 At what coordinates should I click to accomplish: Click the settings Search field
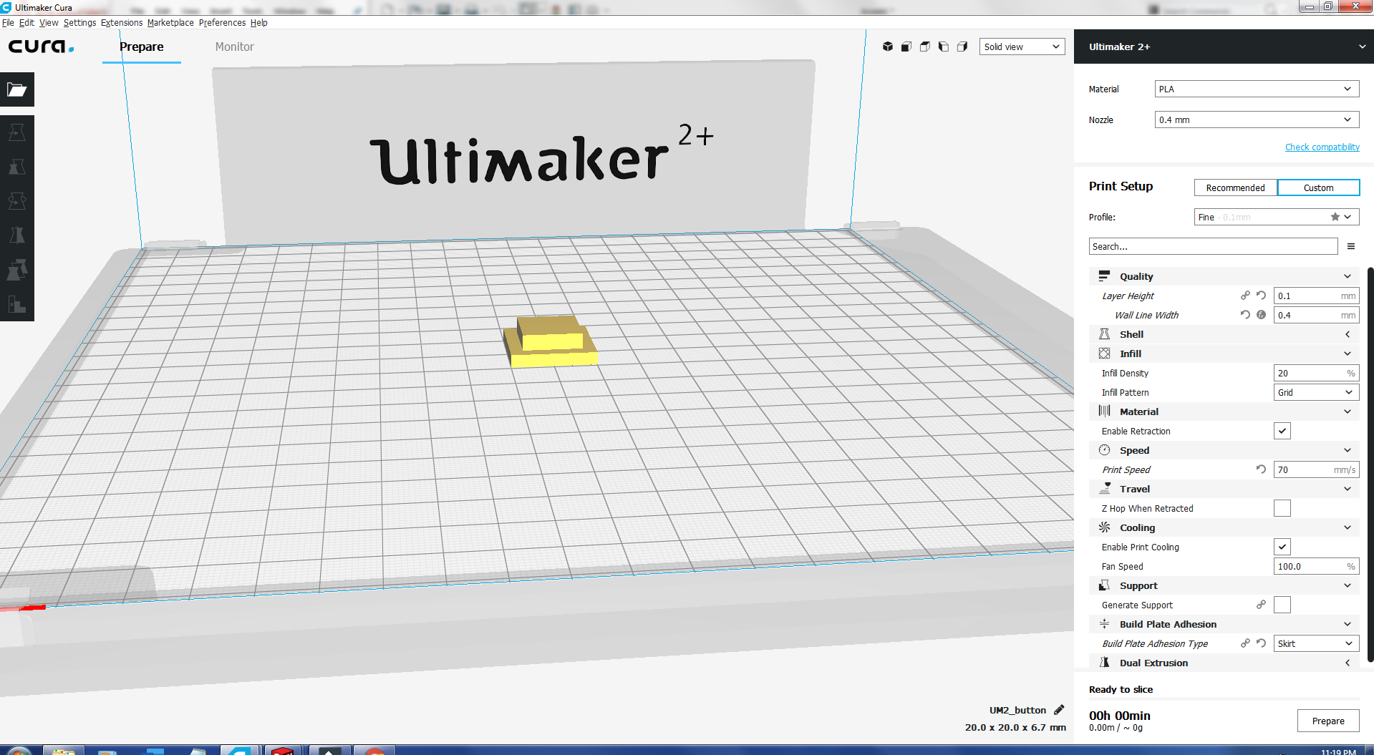click(x=1213, y=246)
